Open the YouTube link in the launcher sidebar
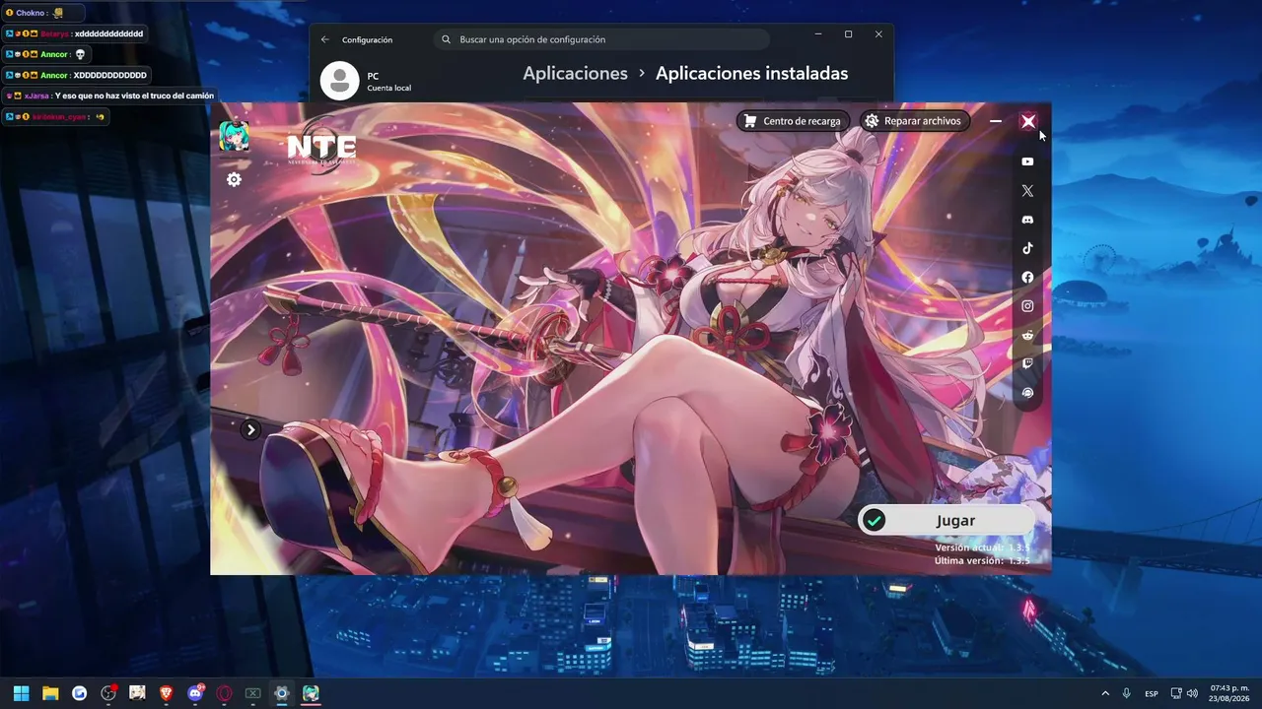The image size is (1262, 709). (1027, 161)
